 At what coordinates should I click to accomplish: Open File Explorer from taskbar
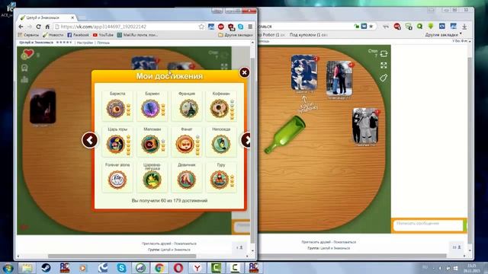pos(27,268)
